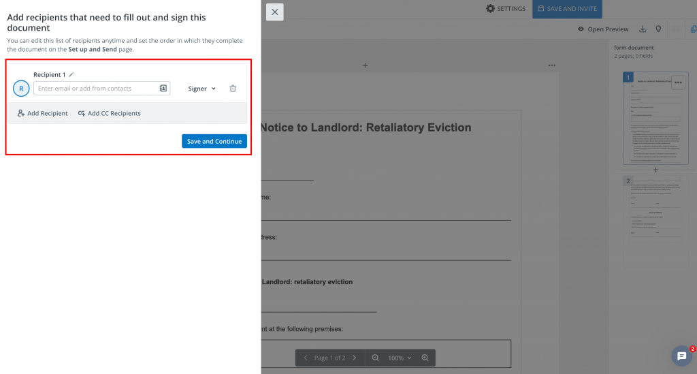Open the 100% zoom level dropdown
697x374 pixels.
[x=400, y=358]
